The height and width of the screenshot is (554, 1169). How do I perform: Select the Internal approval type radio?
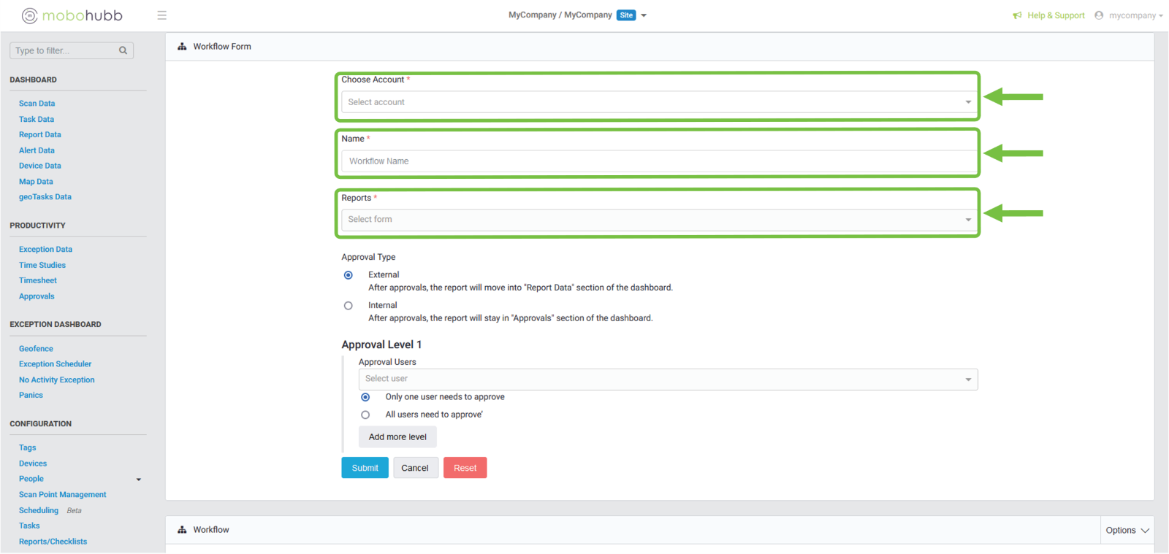point(349,306)
